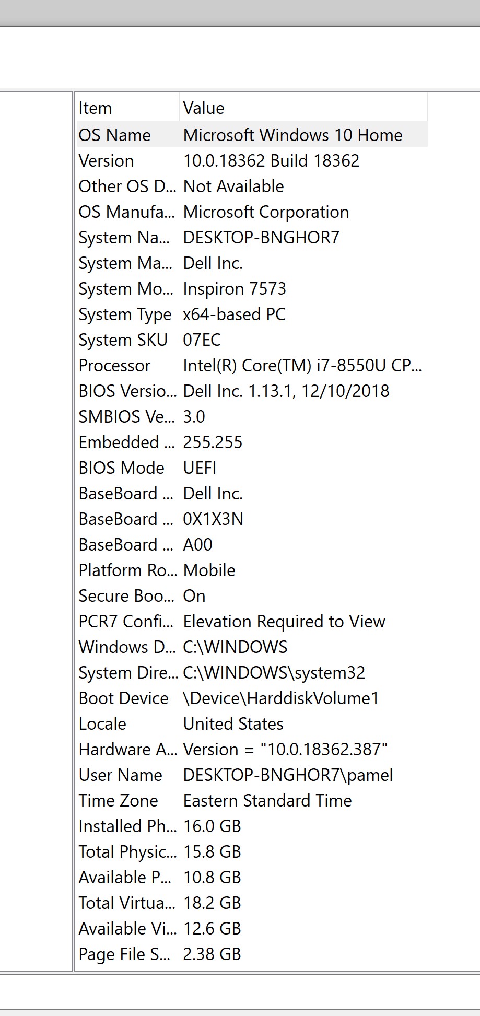Select the Total Virtual Memory 18.2 GB row
Screen dimensions: 480x1016
(252, 903)
